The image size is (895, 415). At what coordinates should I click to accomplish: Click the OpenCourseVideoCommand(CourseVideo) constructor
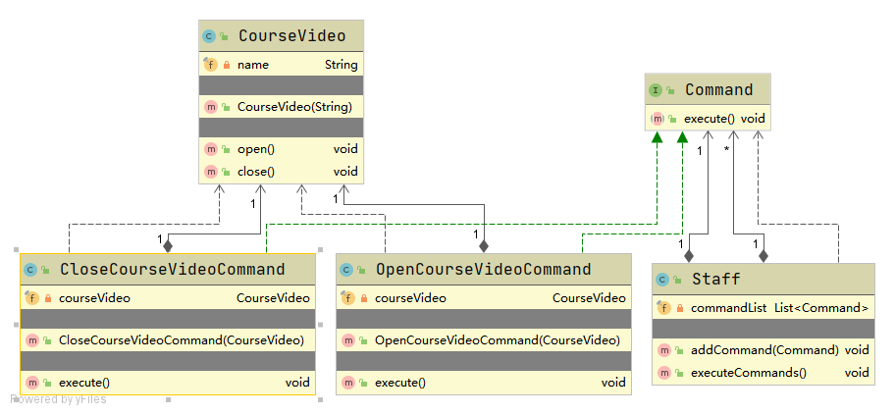click(497, 340)
